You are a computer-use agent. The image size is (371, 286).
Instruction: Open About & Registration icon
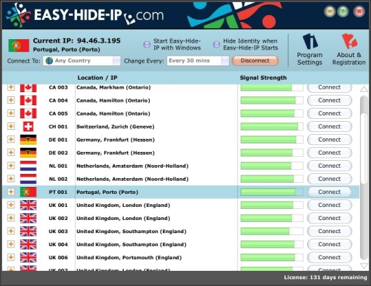(349, 41)
